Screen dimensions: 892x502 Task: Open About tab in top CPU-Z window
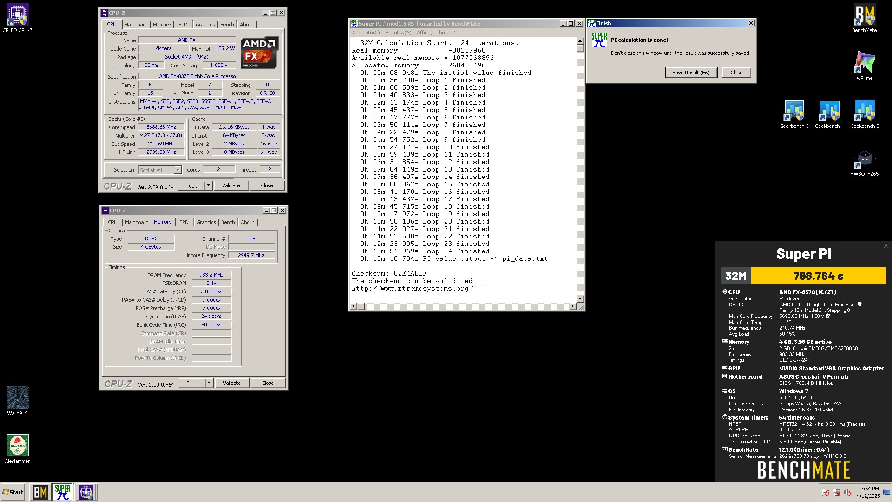247,25
